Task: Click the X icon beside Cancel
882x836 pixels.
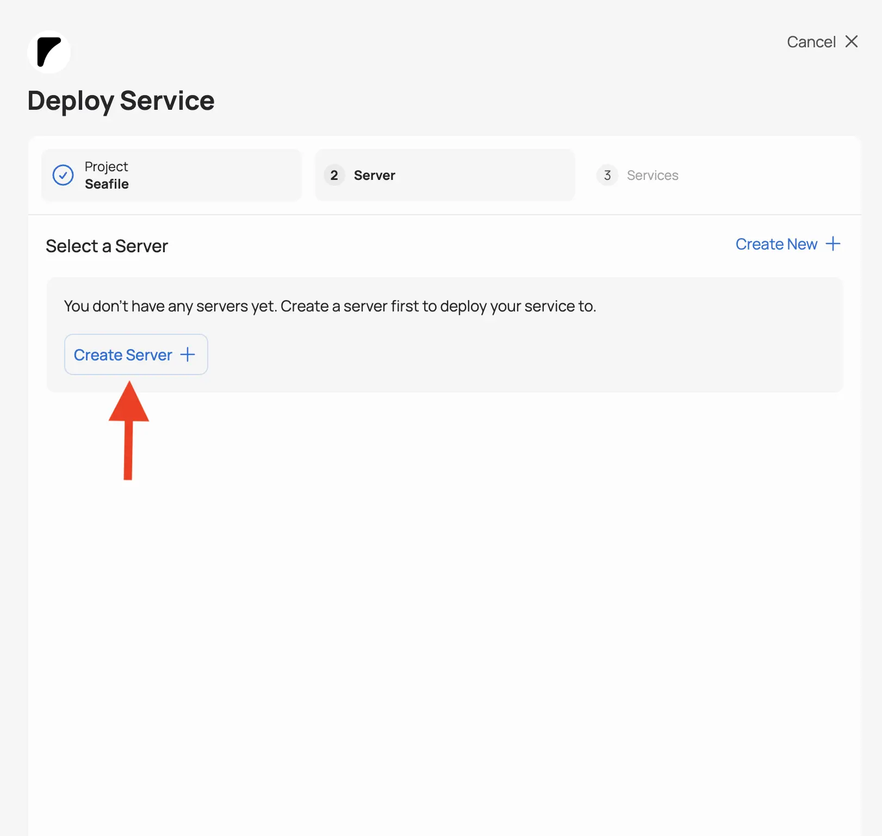Action: coord(852,42)
